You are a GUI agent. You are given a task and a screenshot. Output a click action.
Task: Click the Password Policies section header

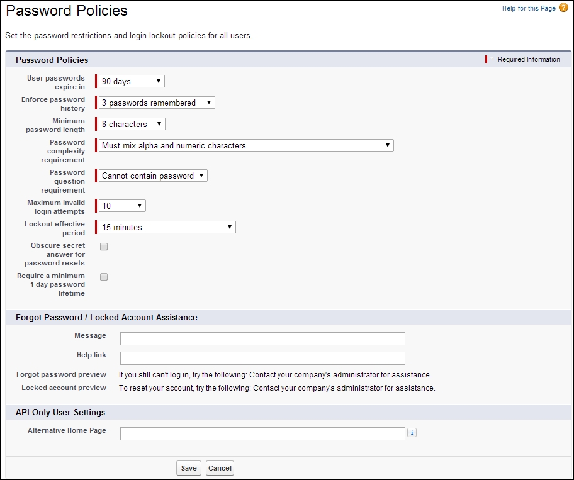click(x=52, y=60)
